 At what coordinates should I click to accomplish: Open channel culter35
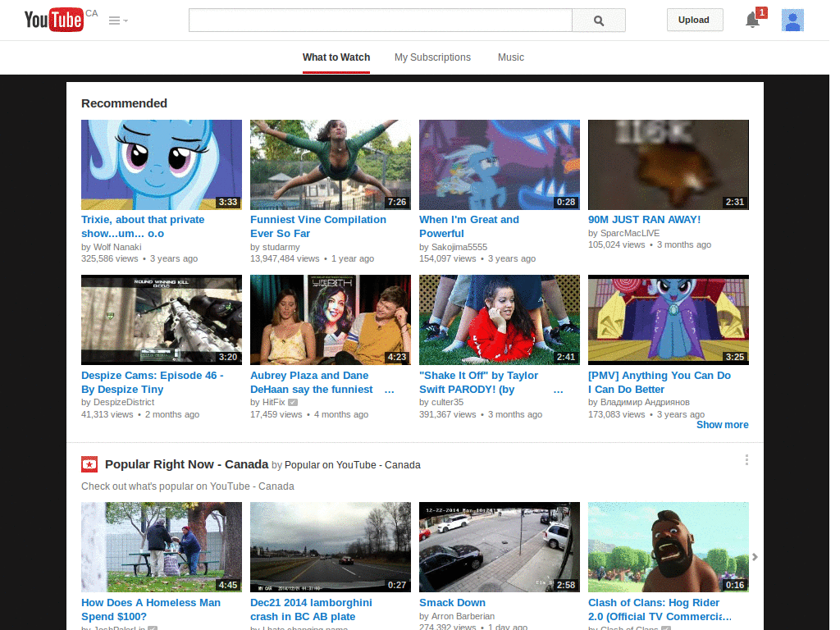(447, 402)
